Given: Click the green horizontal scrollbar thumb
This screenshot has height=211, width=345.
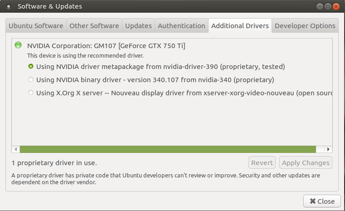Looking at the screenshot, I should point(168,149).
